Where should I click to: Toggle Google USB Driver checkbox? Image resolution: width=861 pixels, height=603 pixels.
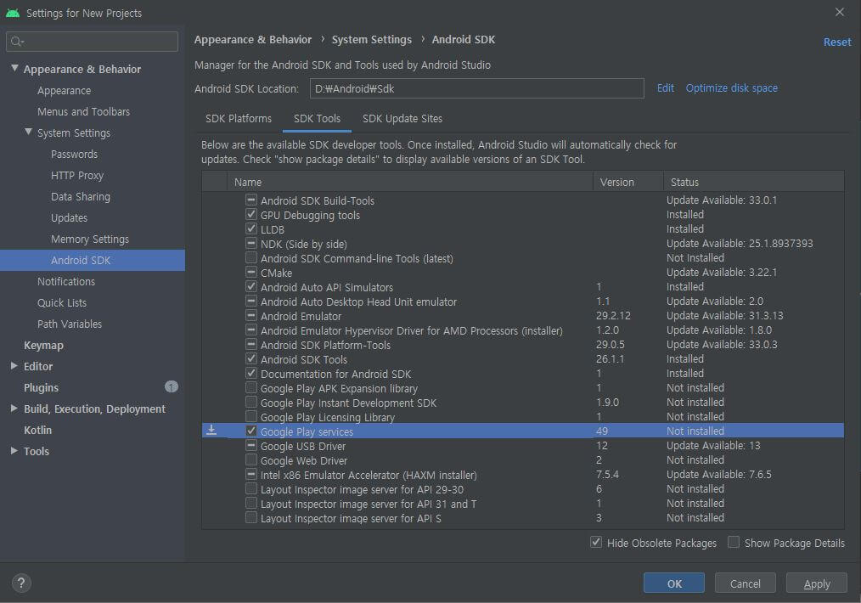point(251,445)
